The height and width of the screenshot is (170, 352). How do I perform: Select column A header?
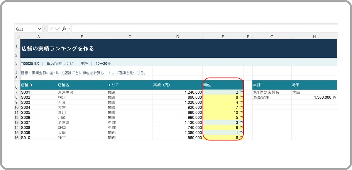pos(39,37)
